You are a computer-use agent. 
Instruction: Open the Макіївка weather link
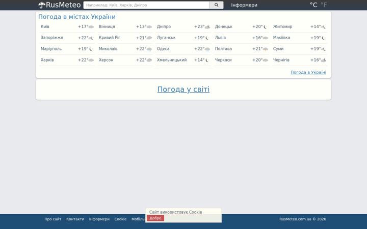point(281,38)
